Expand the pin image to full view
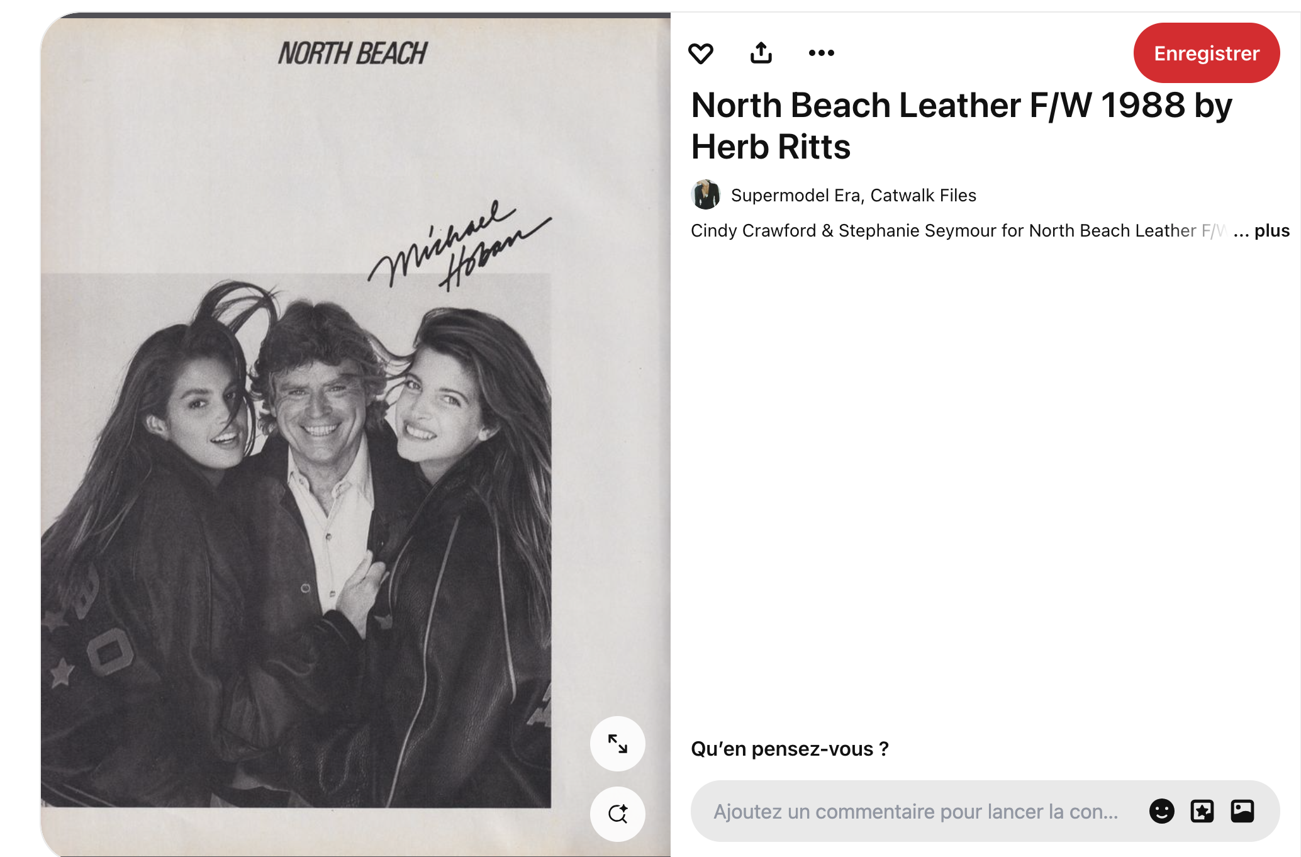This screenshot has width=1301, height=857. [x=618, y=744]
